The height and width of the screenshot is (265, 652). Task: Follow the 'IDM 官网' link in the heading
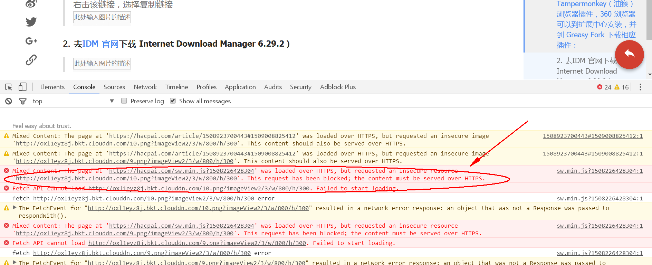tap(100, 44)
